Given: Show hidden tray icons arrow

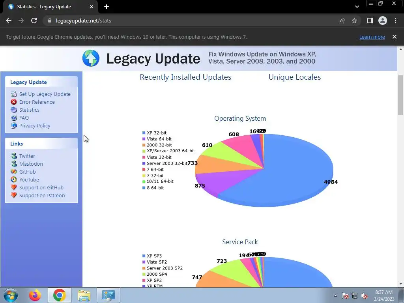Looking at the screenshot, I should tap(335, 296).
